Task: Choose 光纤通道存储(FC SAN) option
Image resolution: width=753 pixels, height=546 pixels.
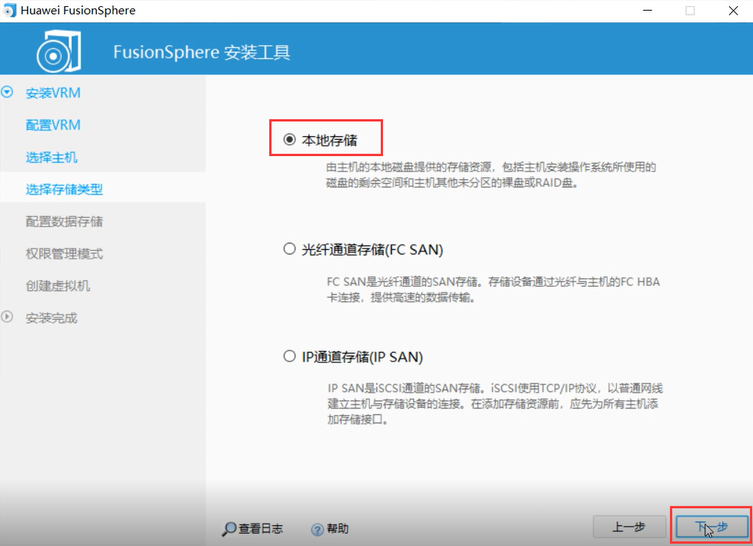Action: coord(289,248)
